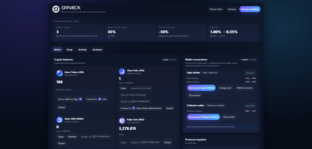
Task: Toggle the Dark theme setting
Action: click(x=216, y=9)
